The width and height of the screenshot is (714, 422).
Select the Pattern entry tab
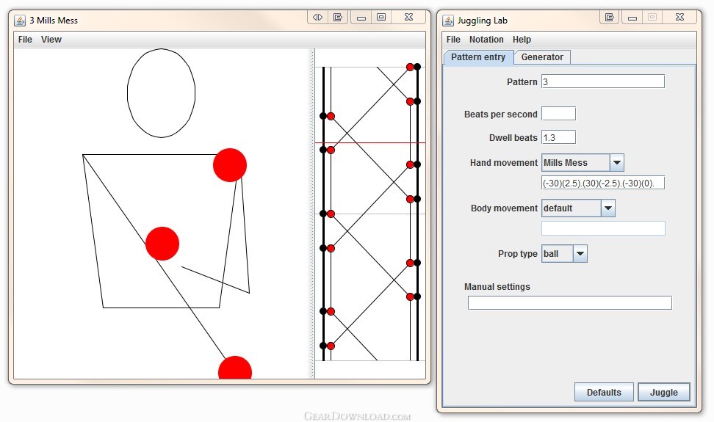pos(478,57)
